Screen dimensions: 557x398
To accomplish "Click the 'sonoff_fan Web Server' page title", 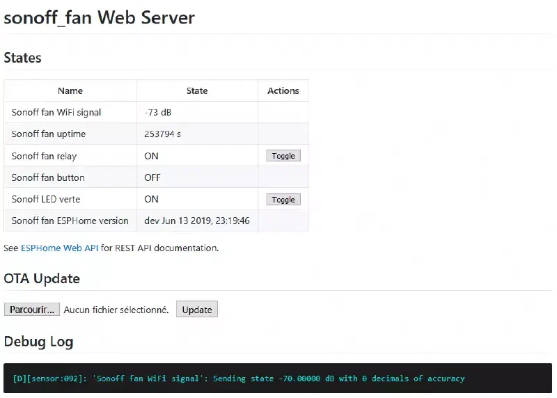I will coord(99,18).
